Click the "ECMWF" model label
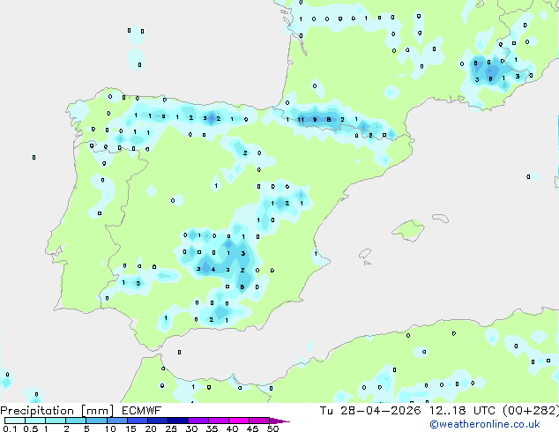Image resolution: width=559 pixels, height=432 pixels. click(x=142, y=411)
